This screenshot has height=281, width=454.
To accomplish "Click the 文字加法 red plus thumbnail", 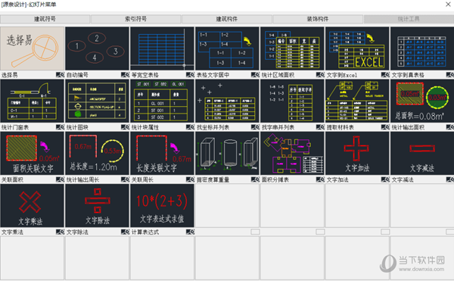I will 357,153.
